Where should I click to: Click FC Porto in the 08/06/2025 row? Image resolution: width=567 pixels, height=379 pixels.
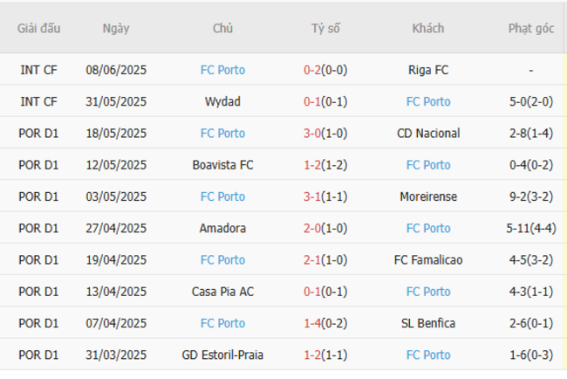(x=222, y=70)
